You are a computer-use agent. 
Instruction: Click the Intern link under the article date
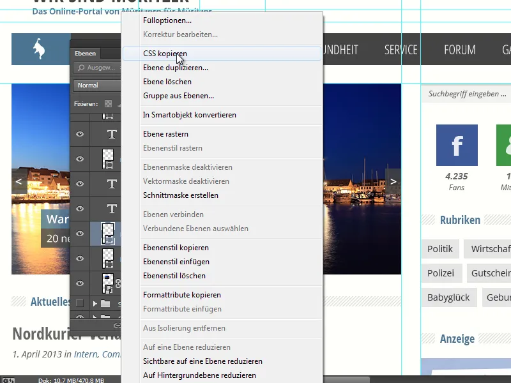86,354
